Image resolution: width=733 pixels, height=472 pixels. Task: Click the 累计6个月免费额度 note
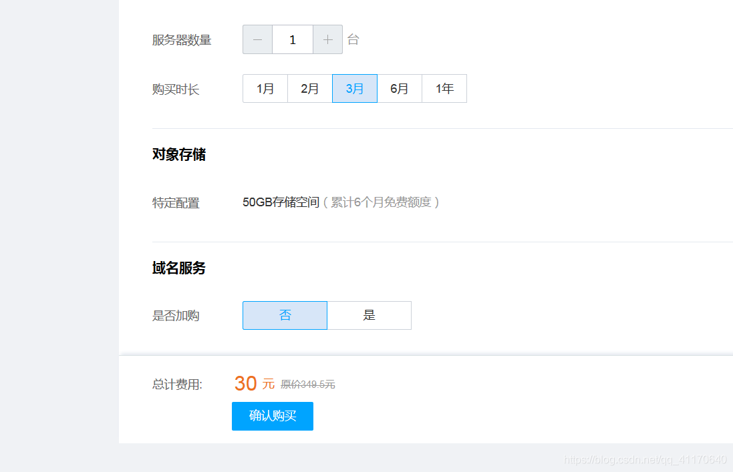pos(381,202)
